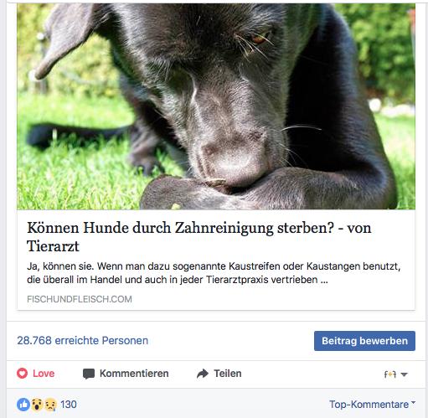The width and height of the screenshot is (428, 418).
Task: Click the blue thumbs-up reaction icon
Action: point(23,405)
